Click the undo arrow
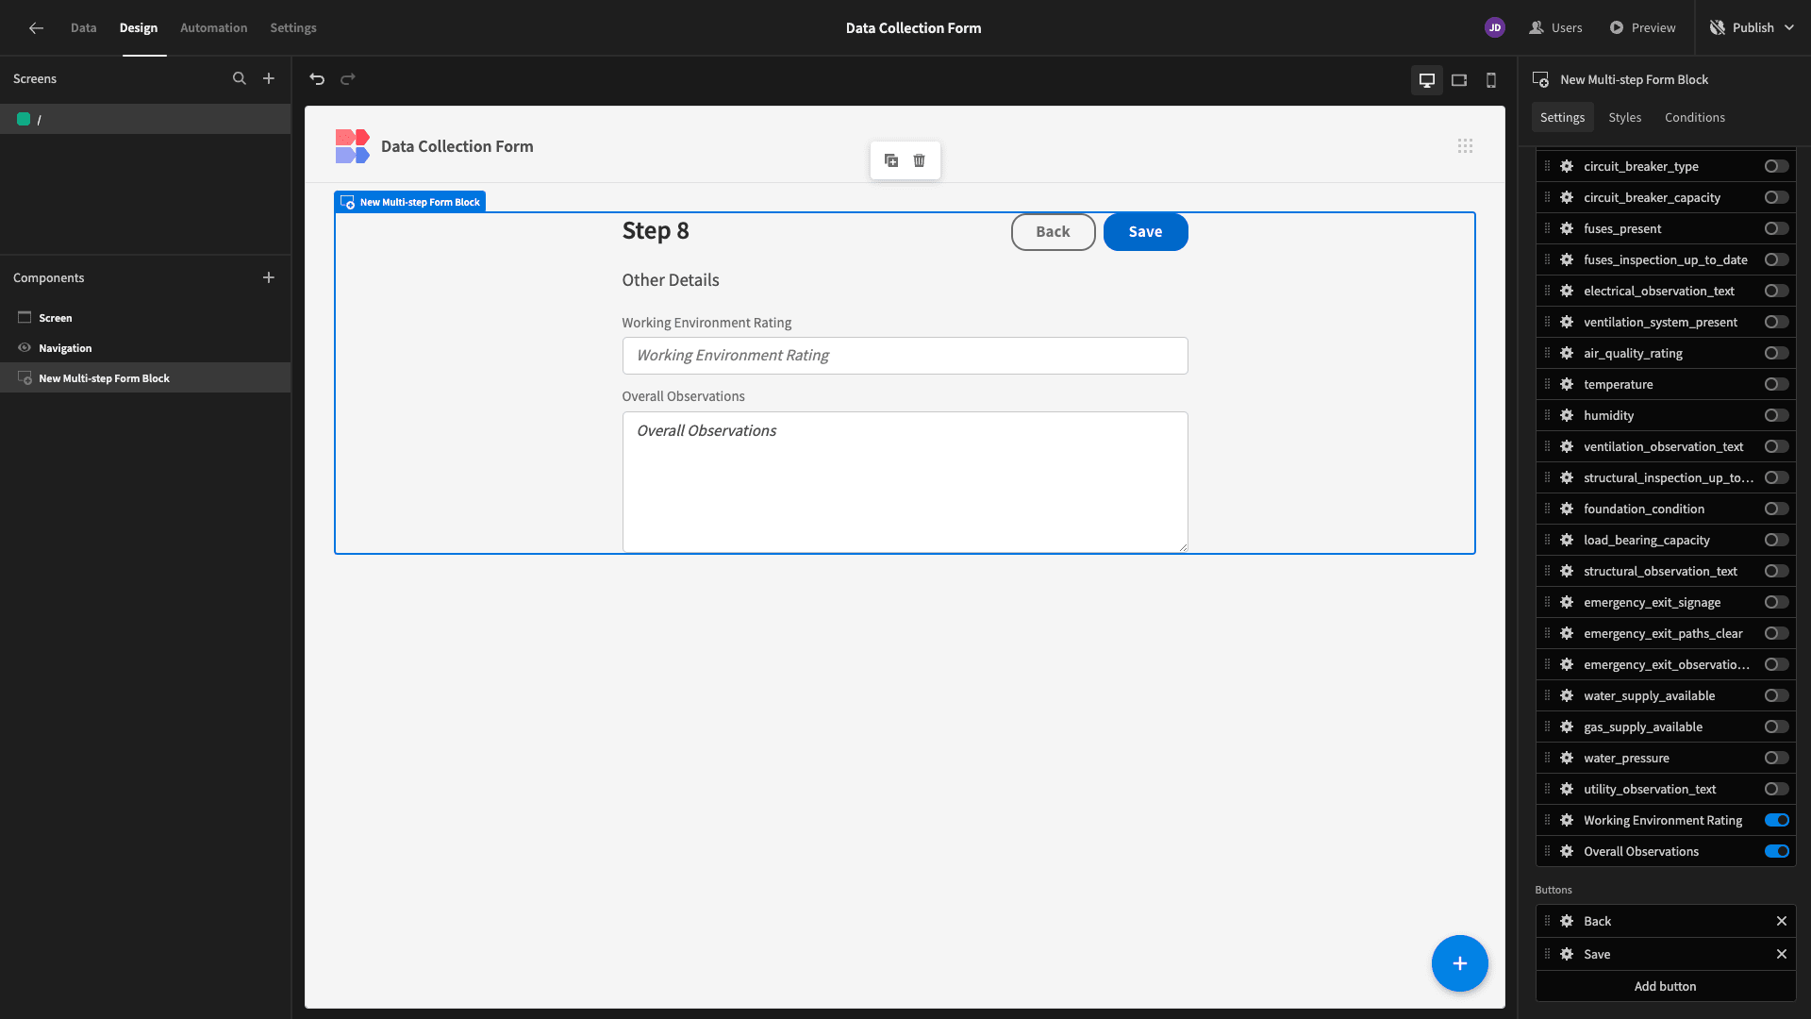Image resolution: width=1811 pixels, height=1019 pixels. pos(317,79)
